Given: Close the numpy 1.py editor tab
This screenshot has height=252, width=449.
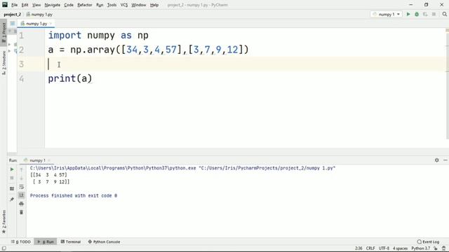Looking at the screenshot, I should [x=51, y=23].
